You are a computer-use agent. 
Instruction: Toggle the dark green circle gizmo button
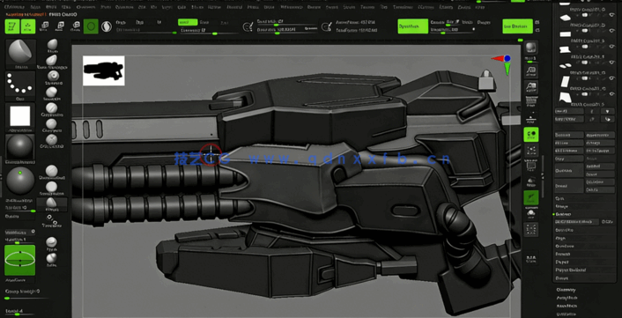coord(91,26)
